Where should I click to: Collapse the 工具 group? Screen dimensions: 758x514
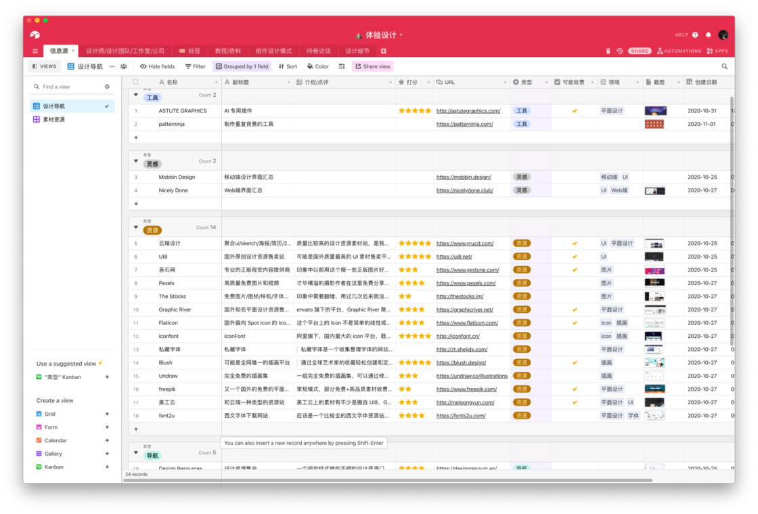coord(136,95)
